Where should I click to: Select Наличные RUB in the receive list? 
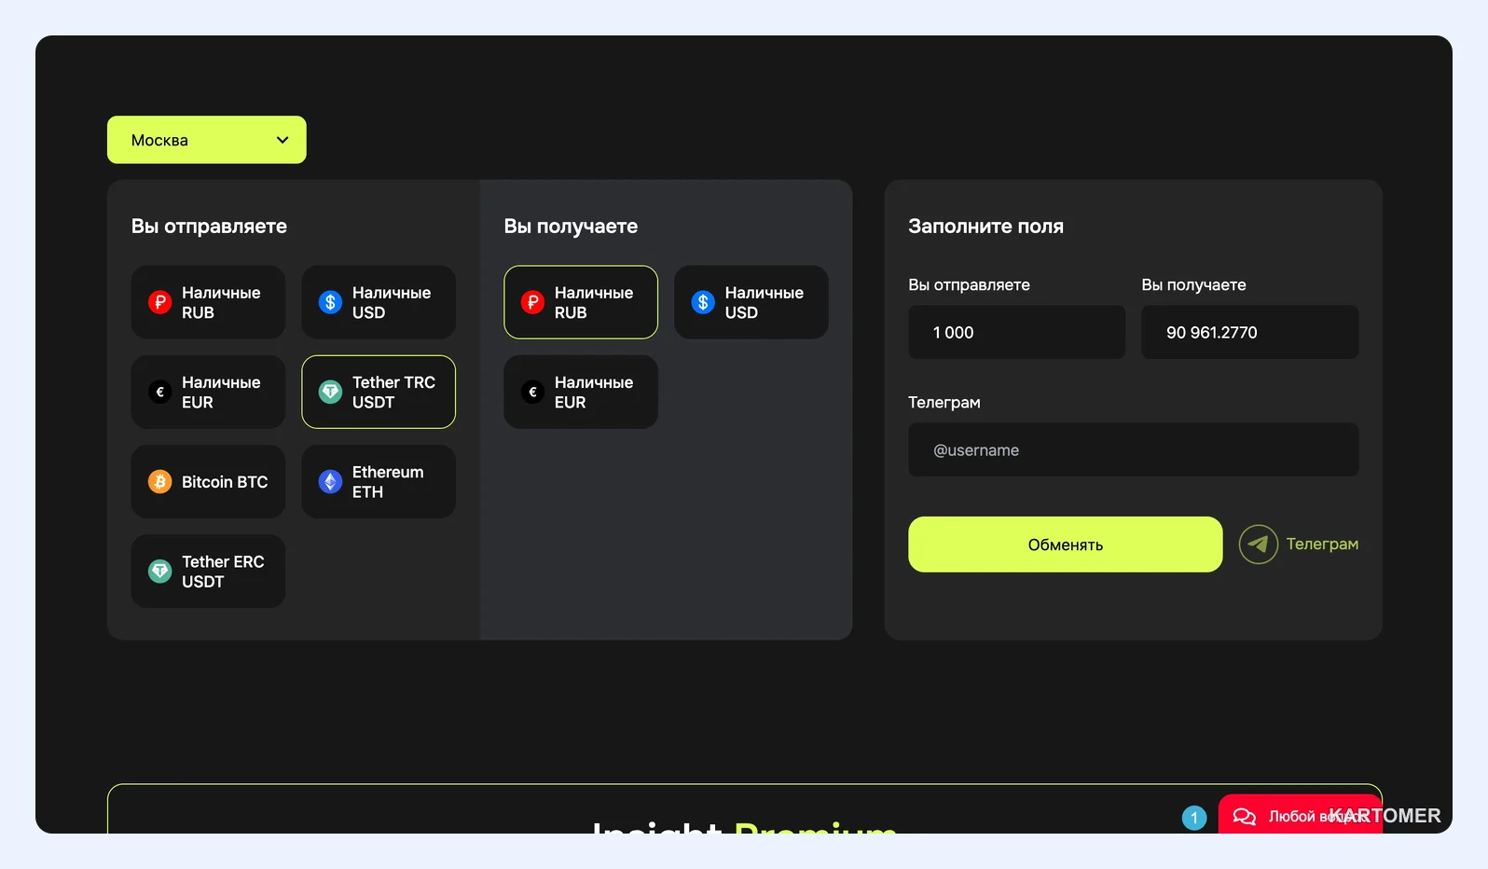581,302
